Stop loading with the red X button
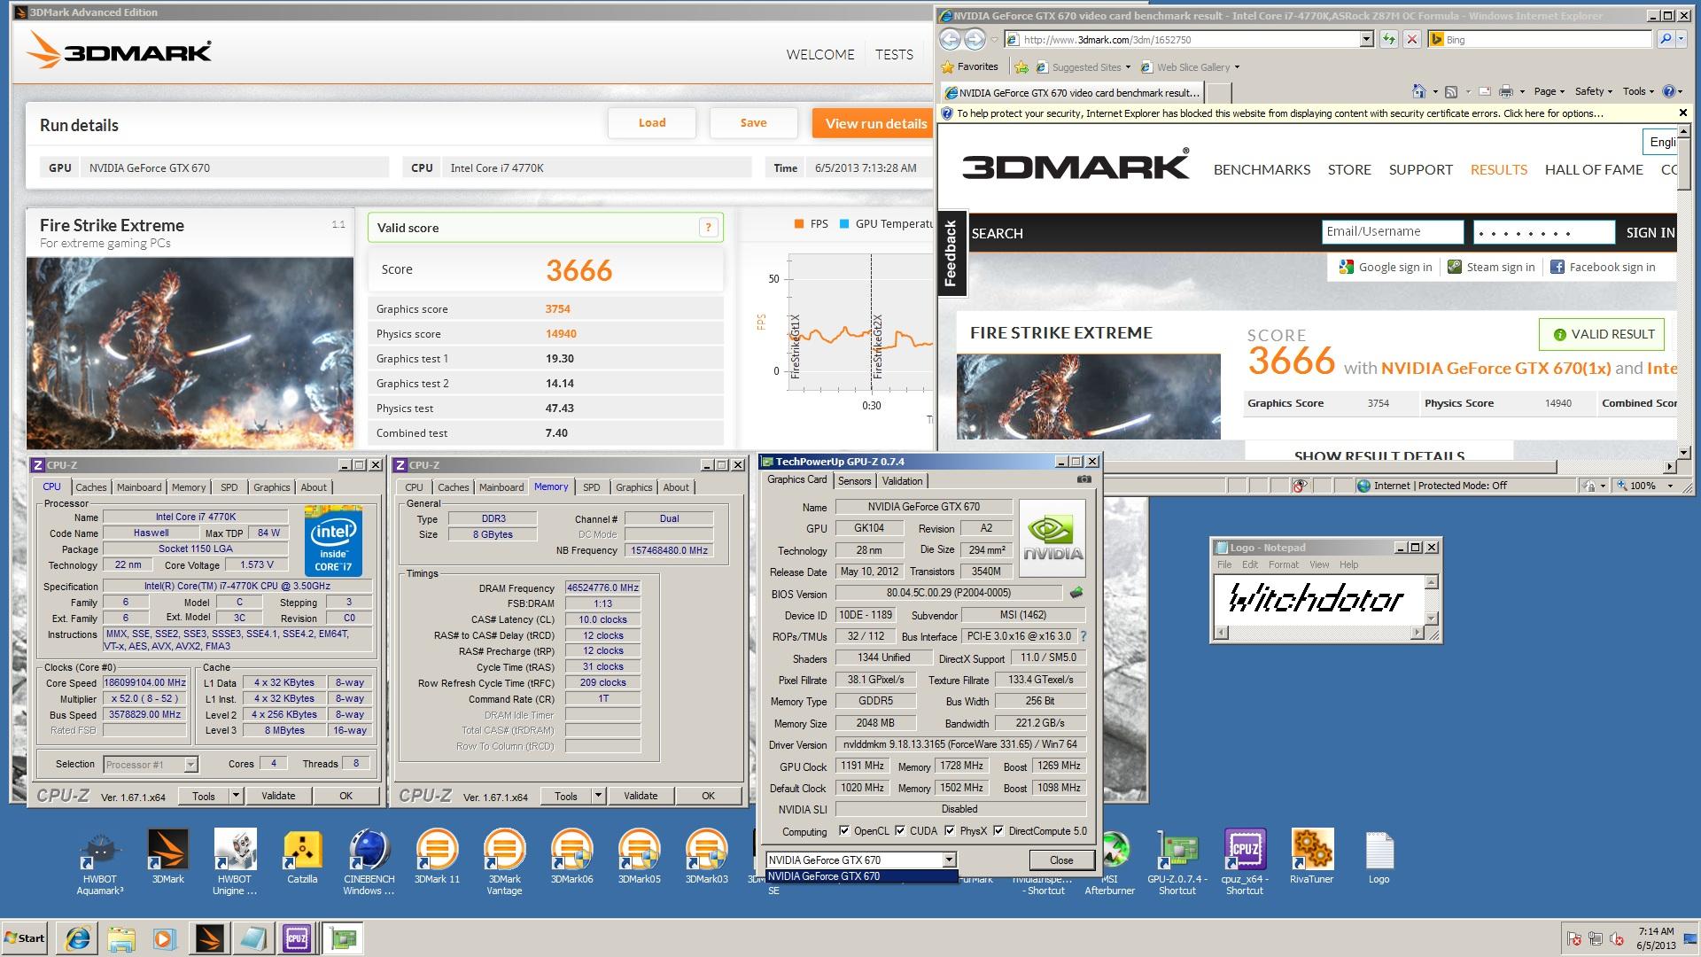This screenshot has height=957, width=1701. point(1412,39)
